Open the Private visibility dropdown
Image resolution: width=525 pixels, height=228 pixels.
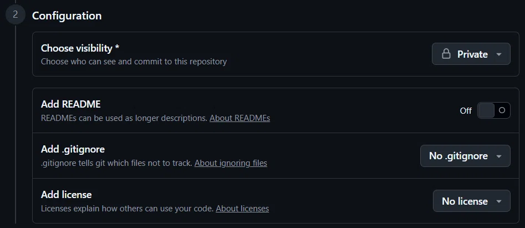(x=471, y=54)
